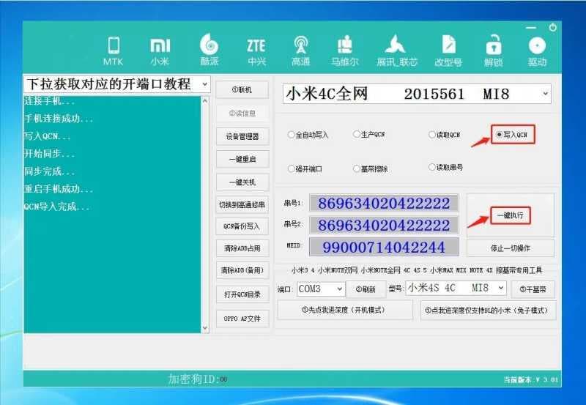Click the 清除ADB占用 button
586x405 pixels.
[242, 248]
